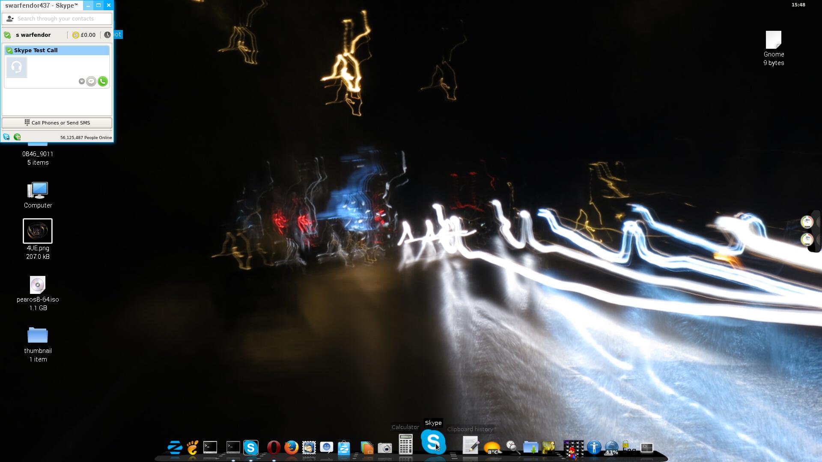Viewport: 822px width, 462px height.
Task: Call the Skype Test Call contact
Action: 103,81
